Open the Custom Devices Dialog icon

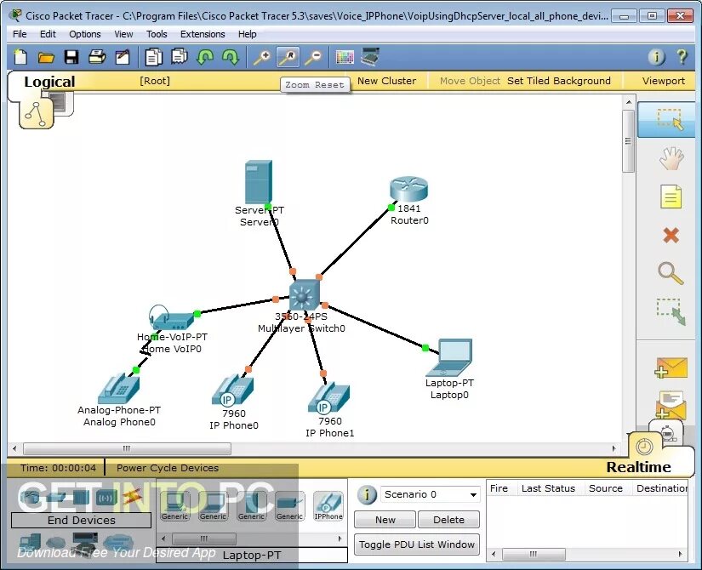[370, 56]
